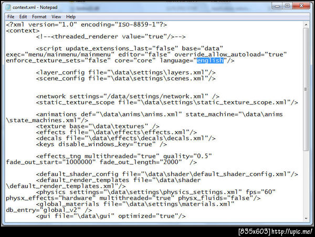315x237 pixels.
Task: Click the decals file line
Action: [x=126, y=138]
